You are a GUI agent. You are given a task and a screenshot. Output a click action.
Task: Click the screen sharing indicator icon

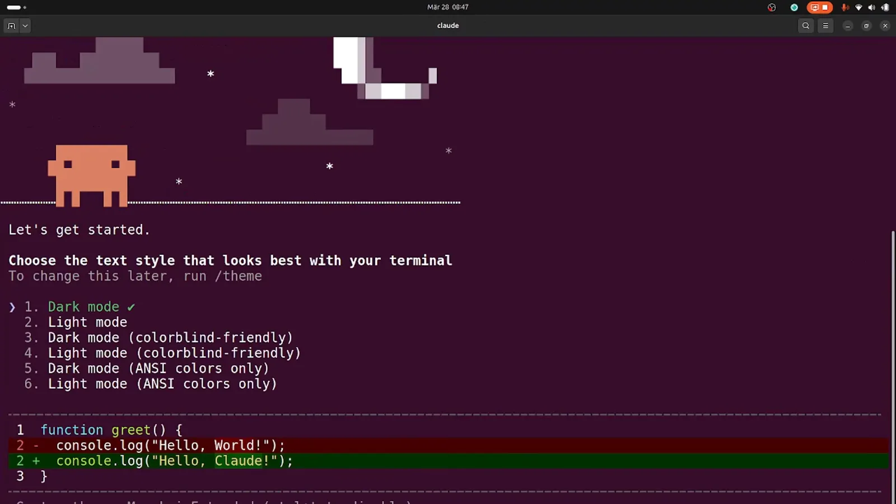click(x=815, y=7)
